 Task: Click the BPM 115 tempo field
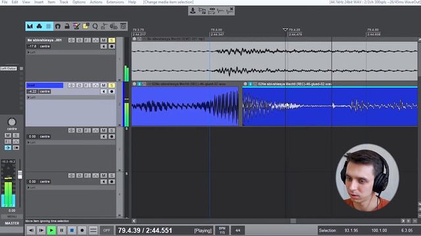point(222,230)
